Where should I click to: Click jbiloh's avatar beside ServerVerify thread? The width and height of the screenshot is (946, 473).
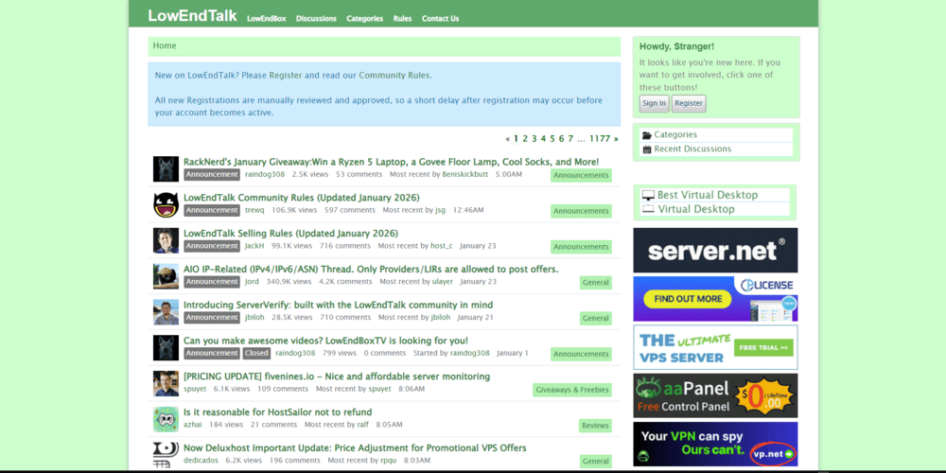pyautogui.click(x=166, y=312)
